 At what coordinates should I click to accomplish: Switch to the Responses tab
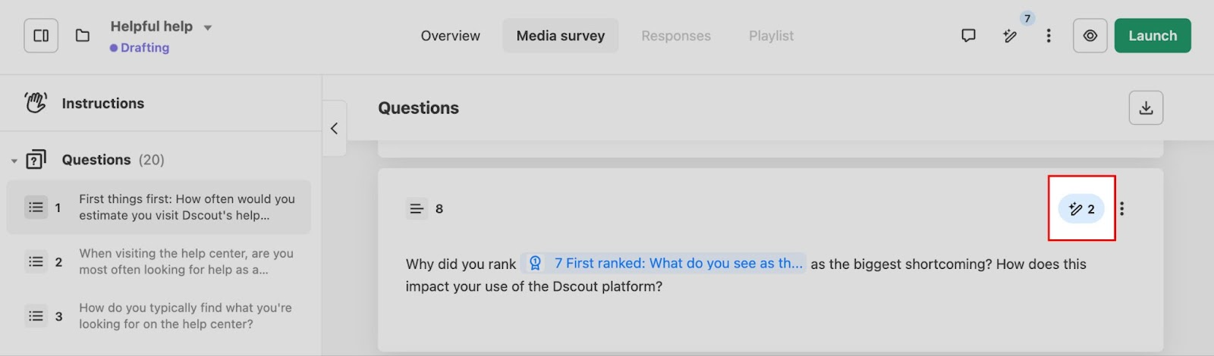(x=675, y=36)
